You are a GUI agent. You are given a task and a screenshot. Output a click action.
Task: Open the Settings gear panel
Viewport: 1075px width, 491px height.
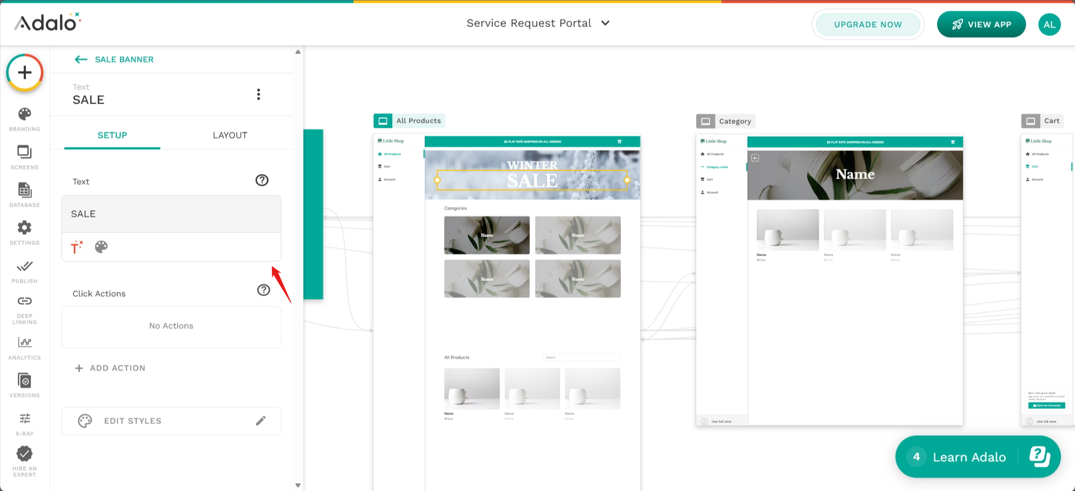point(25,233)
